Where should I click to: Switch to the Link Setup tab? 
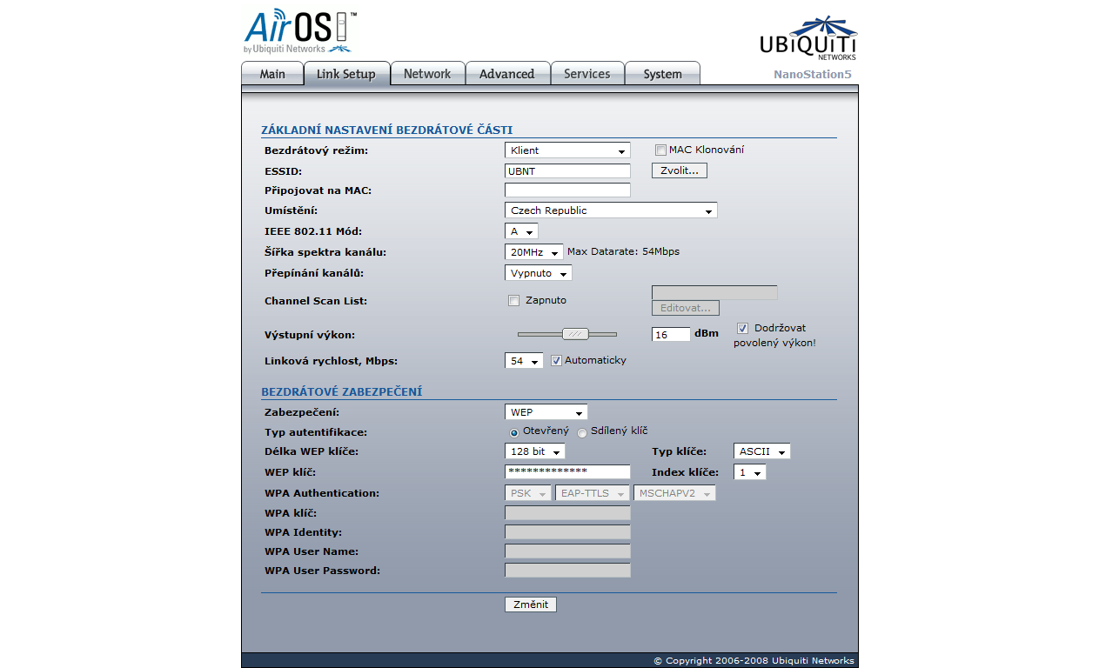coord(346,74)
